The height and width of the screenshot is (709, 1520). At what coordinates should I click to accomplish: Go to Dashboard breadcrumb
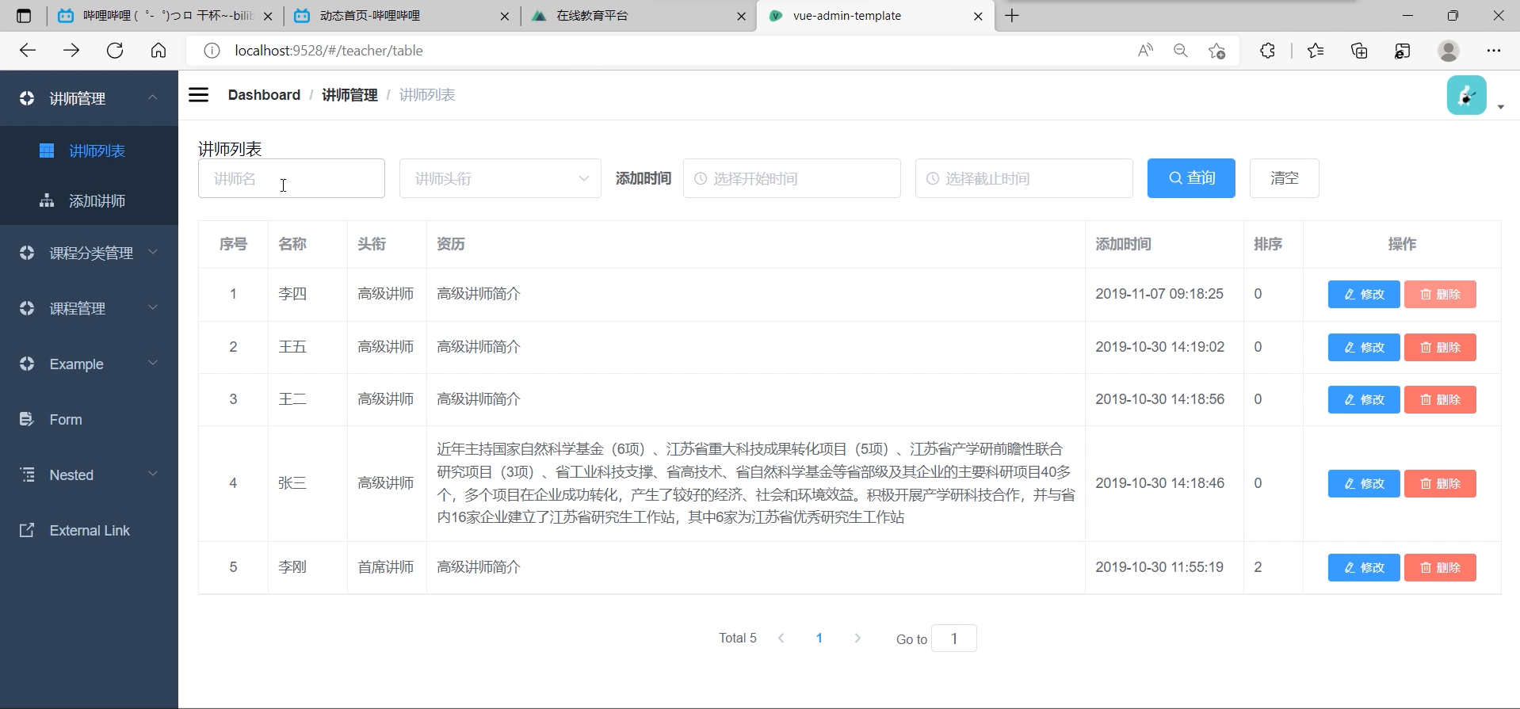click(x=264, y=95)
